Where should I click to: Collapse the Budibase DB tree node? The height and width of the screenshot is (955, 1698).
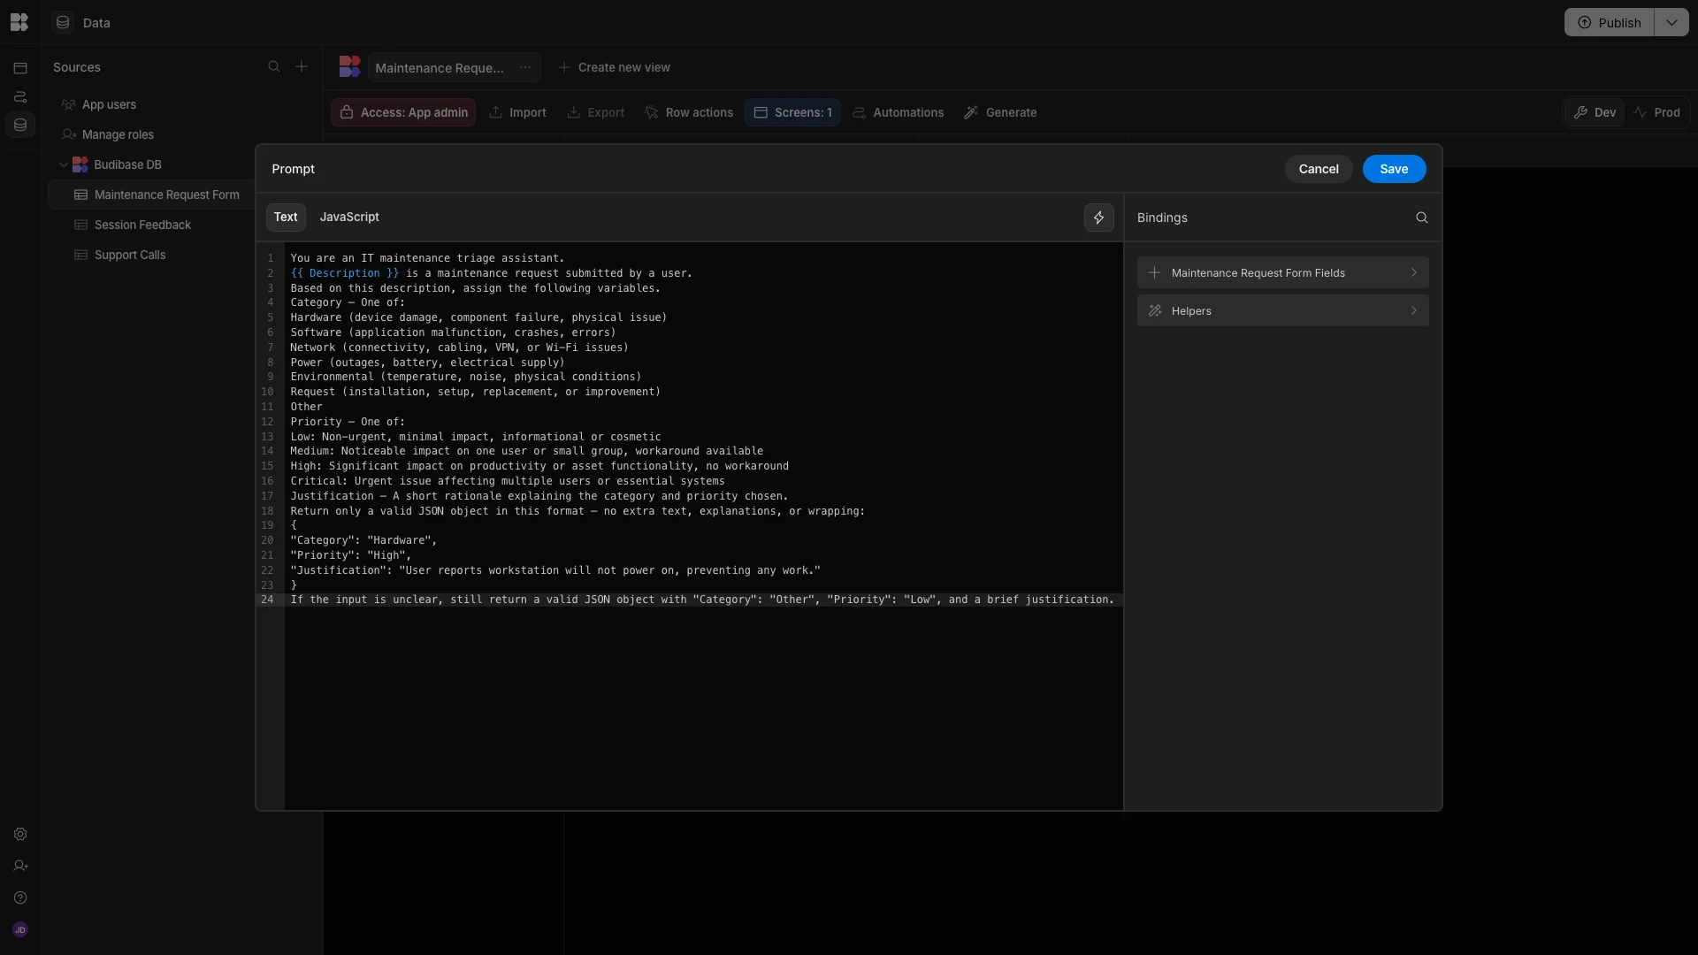(x=64, y=164)
